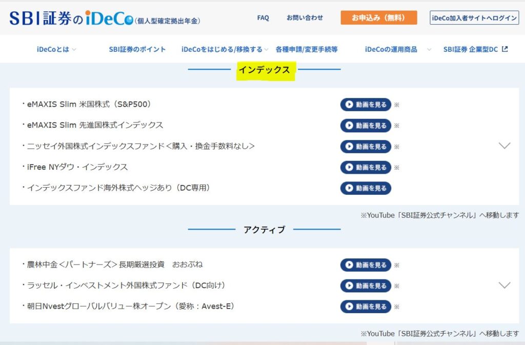Open iDeCoをはじめる/移換する dropdown menu
Image resolution: width=525 pixels, height=345 pixels.
[225, 50]
